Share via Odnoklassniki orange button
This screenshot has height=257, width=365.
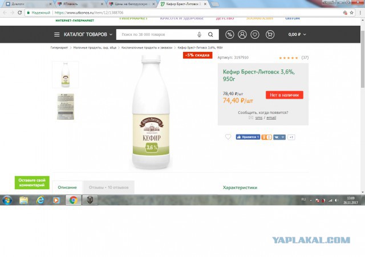(266, 137)
